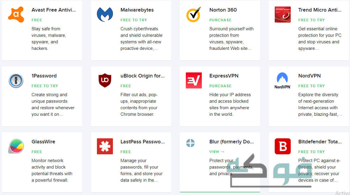Image resolution: width=350 pixels, height=195 pixels.
Task: Open the 1Password keyhole icon
Action: (x=16, y=80)
